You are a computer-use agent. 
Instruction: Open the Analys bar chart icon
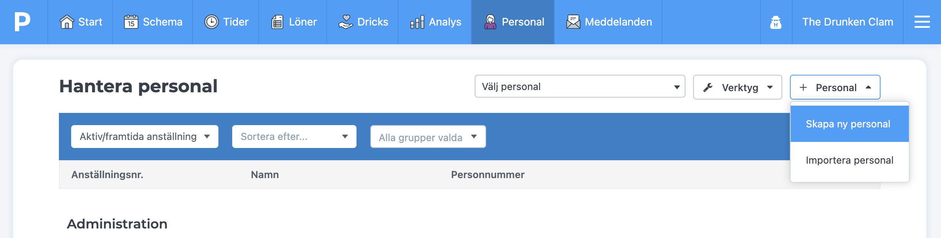pos(417,22)
